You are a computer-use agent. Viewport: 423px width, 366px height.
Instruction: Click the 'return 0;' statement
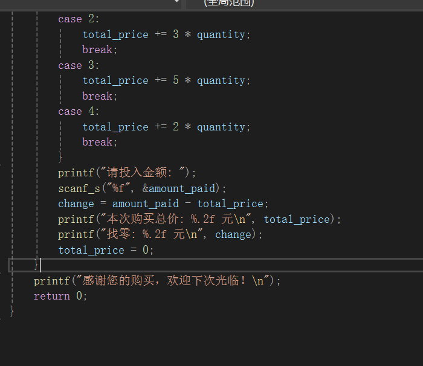60,297
